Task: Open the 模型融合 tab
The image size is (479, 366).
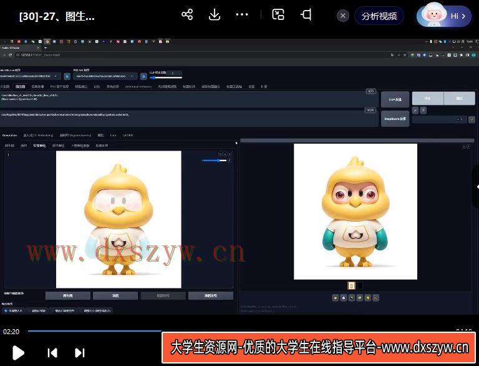Action: point(81,87)
